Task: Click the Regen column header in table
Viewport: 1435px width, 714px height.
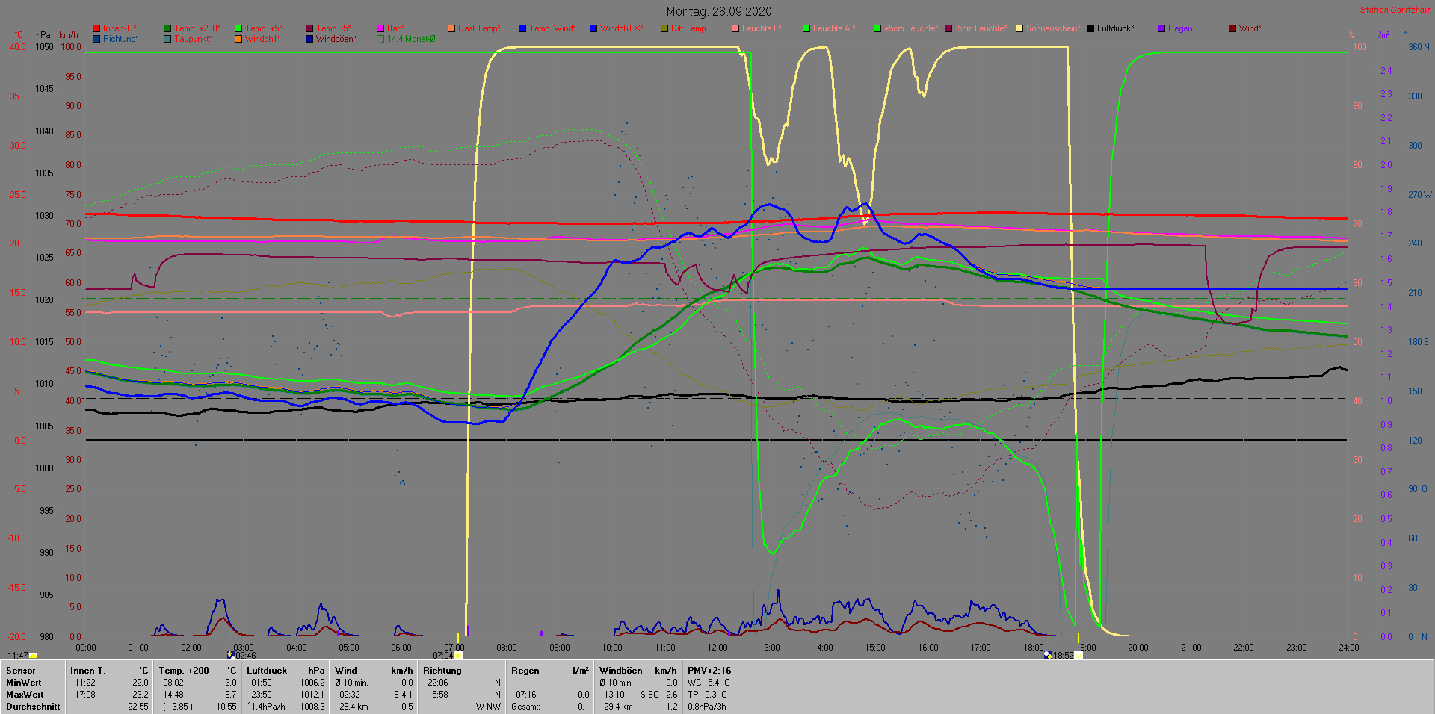Action: 525,671
